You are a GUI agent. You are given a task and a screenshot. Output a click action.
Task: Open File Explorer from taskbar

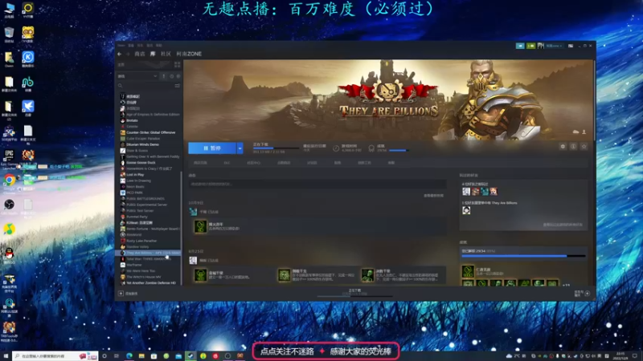(x=141, y=356)
